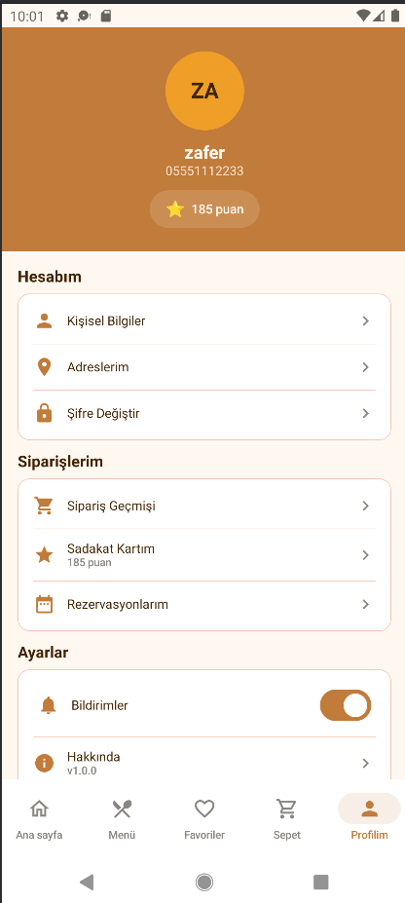405x903 pixels.
Task: Tap the calendar icon beside Rezervasyonlarım
Action: [x=45, y=605]
